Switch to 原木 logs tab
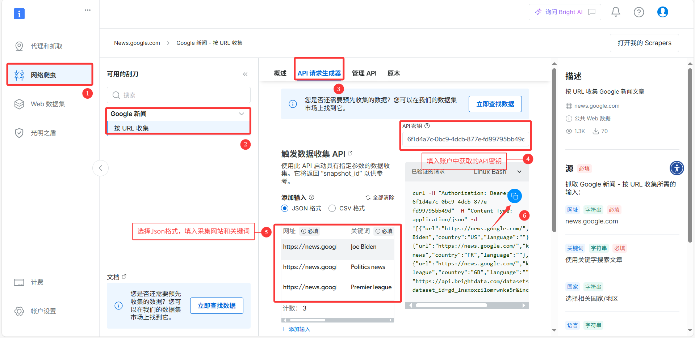 click(x=394, y=73)
